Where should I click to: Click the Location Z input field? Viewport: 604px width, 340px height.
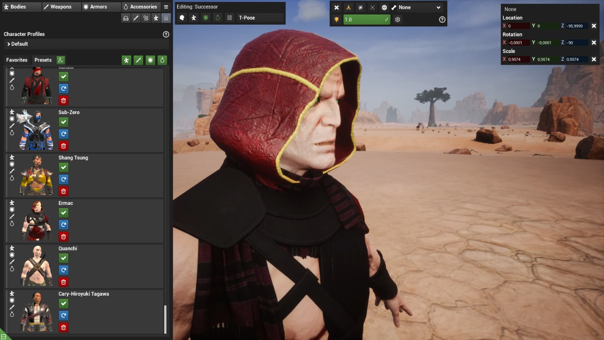[x=576, y=26]
